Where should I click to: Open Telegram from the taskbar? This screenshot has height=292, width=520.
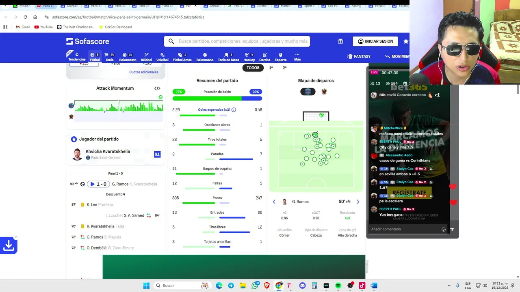(231, 286)
